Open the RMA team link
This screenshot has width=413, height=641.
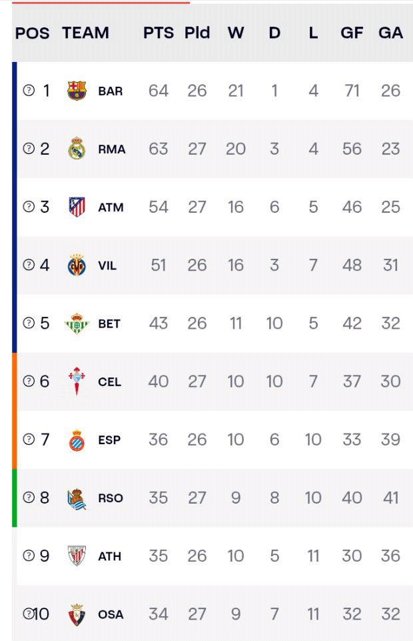coord(112,149)
